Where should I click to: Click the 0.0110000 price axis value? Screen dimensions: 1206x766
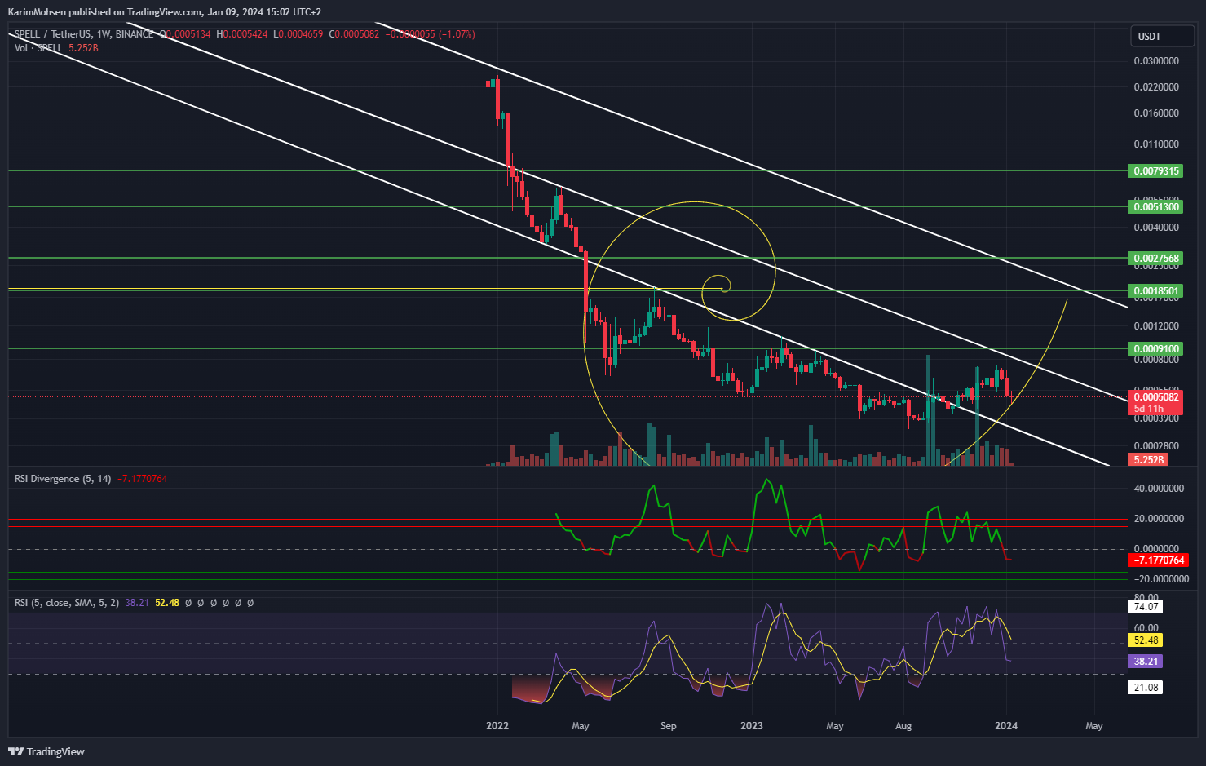click(x=1156, y=144)
